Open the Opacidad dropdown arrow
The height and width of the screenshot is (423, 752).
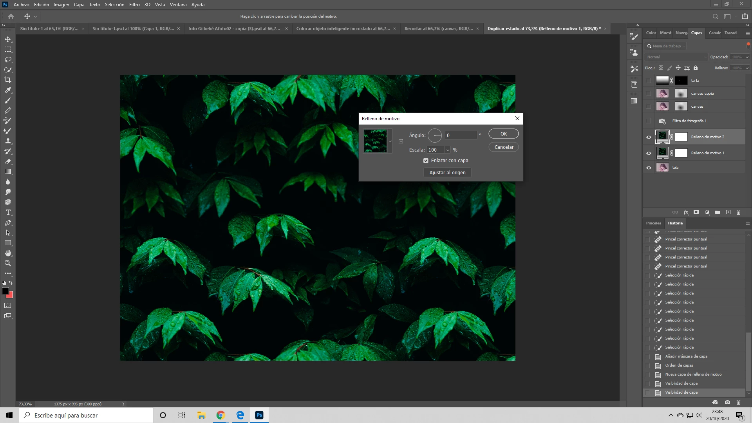tap(747, 57)
